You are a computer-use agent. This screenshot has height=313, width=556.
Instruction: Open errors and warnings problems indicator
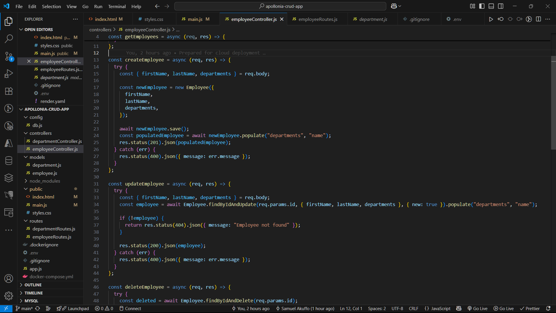click(x=104, y=309)
